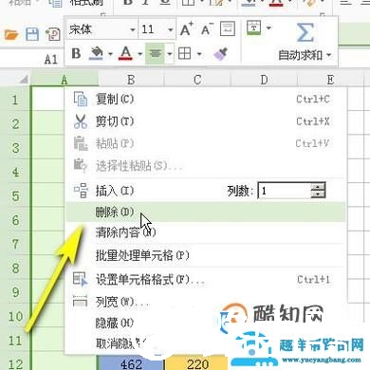Image resolution: width=370 pixels, height=370 pixels.
Task: Expand the 自动求和 dropdown arrow
Action: [x=329, y=55]
